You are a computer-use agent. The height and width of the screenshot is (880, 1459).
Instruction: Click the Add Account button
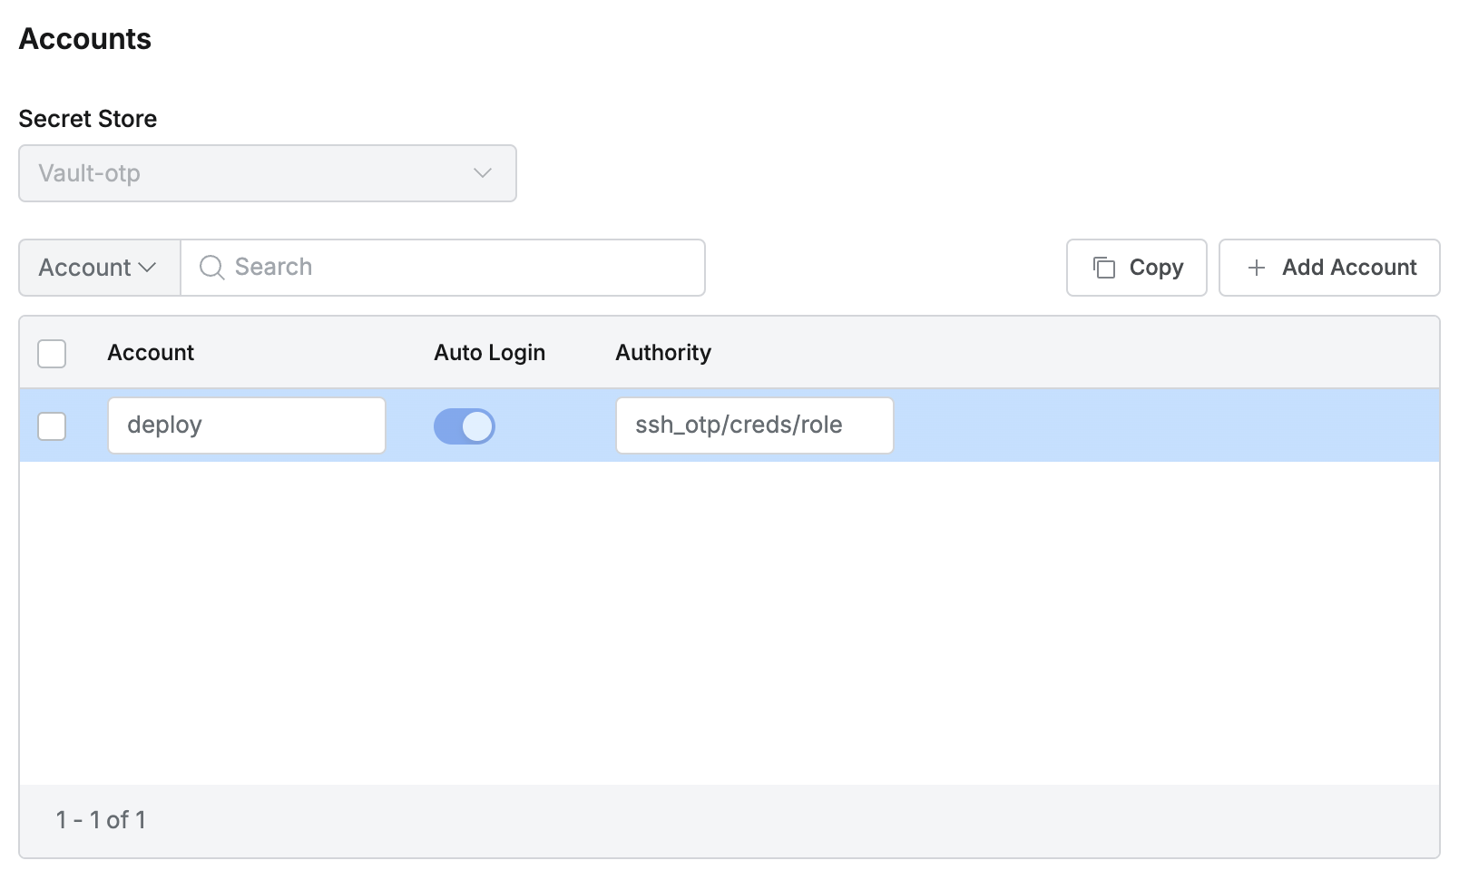pos(1328,268)
